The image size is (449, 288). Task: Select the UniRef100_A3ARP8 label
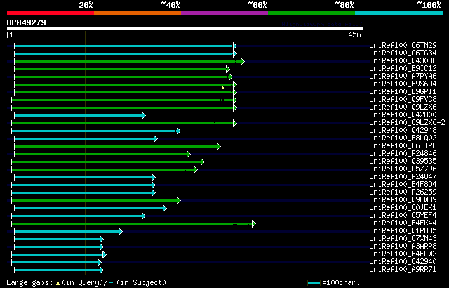click(x=403, y=246)
